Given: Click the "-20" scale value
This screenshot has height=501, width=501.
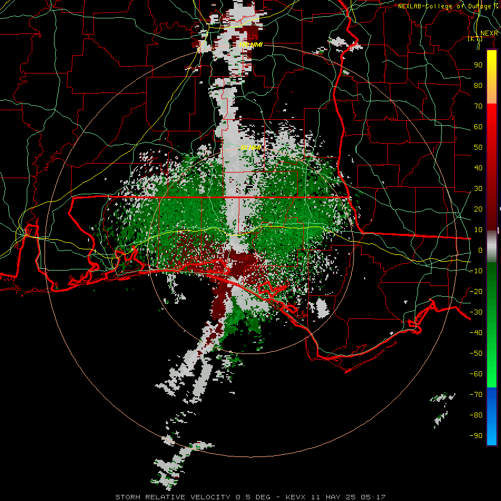Looking at the screenshot, I should [476, 291].
